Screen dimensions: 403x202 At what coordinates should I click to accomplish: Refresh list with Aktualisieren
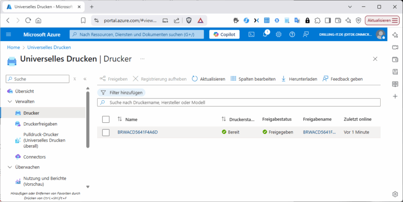pos(208,79)
